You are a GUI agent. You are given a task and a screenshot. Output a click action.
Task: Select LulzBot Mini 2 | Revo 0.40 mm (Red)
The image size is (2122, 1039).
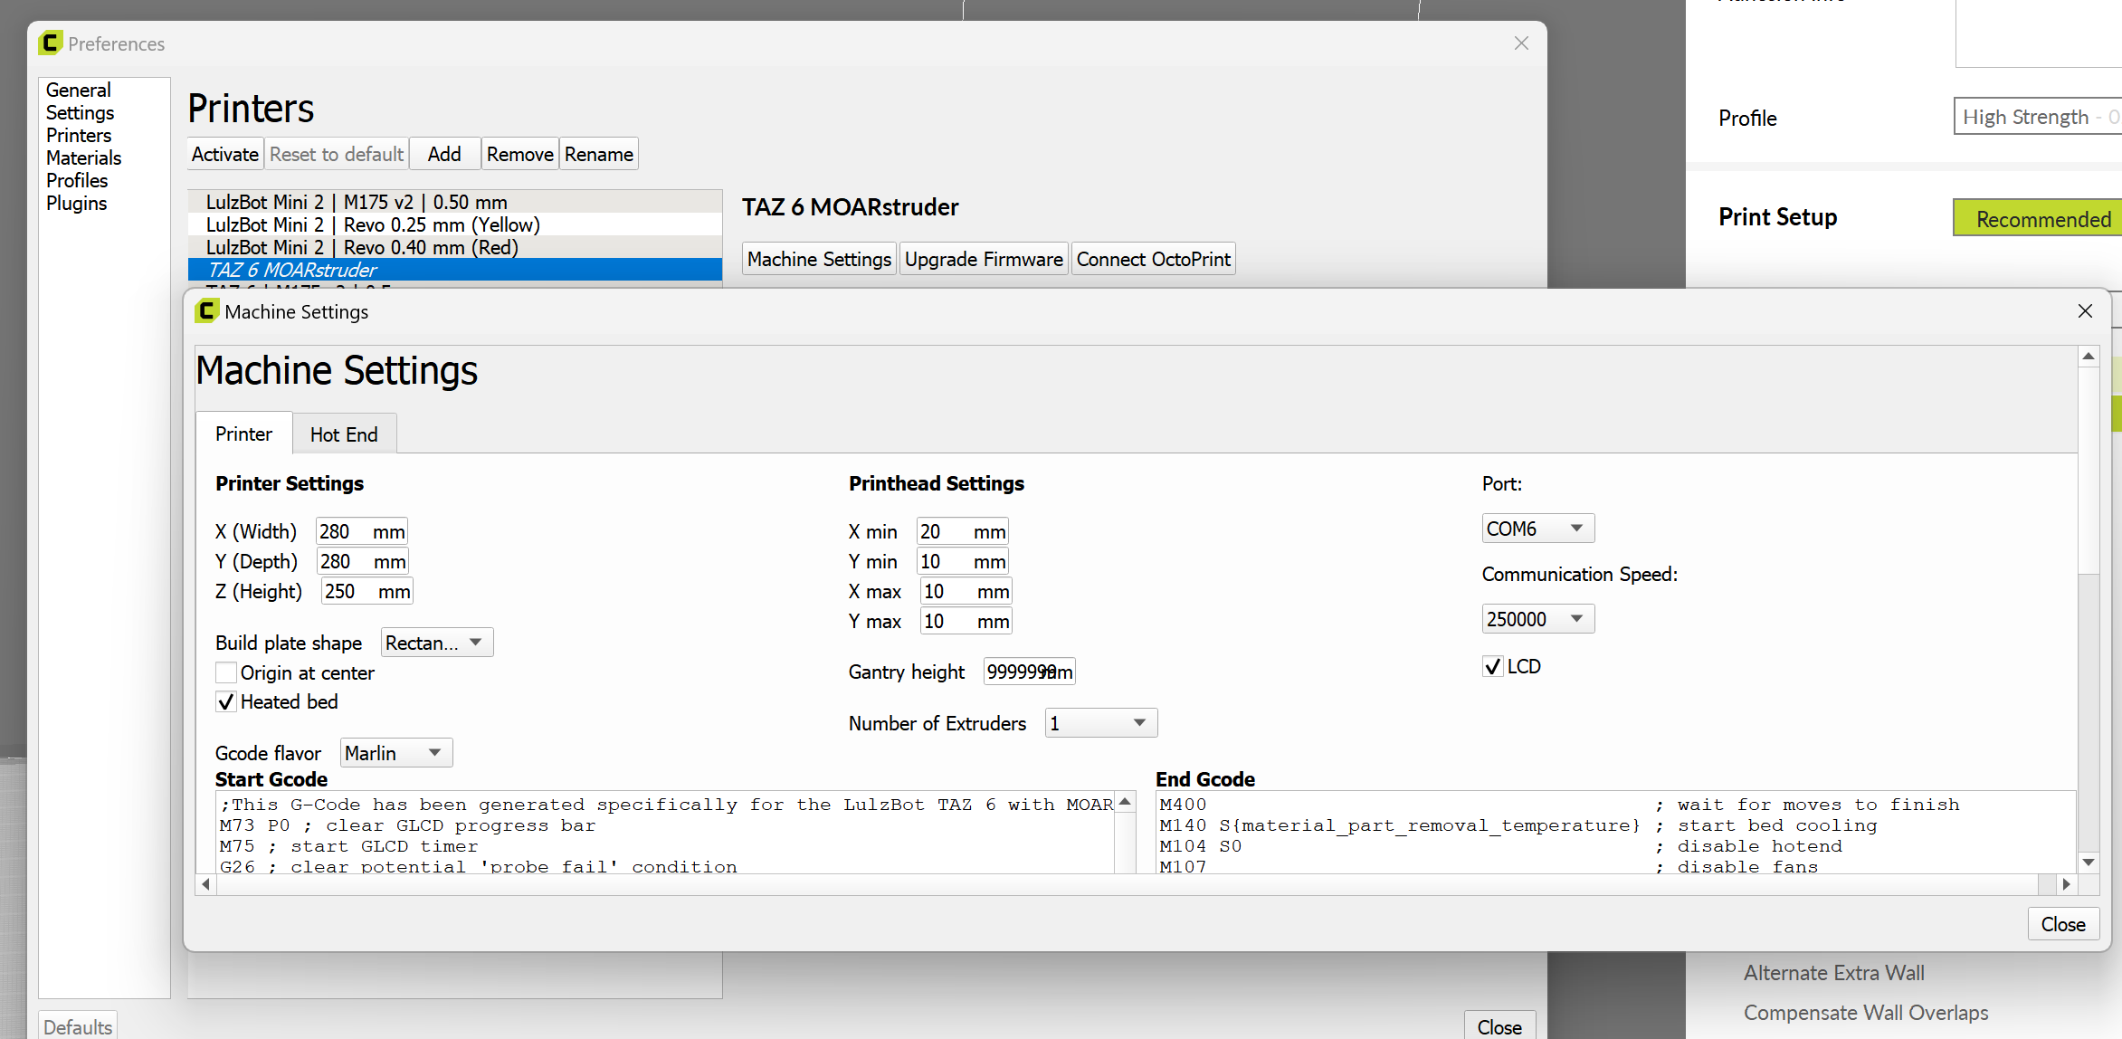pyautogui.click(x=455, y=247)
